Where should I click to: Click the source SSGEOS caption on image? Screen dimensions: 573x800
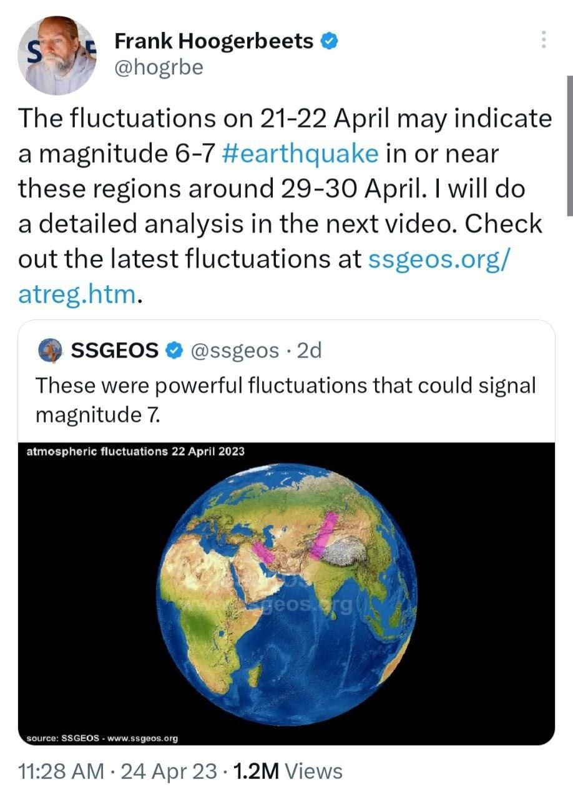pos(102,738)
